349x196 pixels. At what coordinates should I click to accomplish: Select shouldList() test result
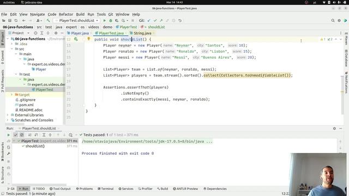point(35,146)
